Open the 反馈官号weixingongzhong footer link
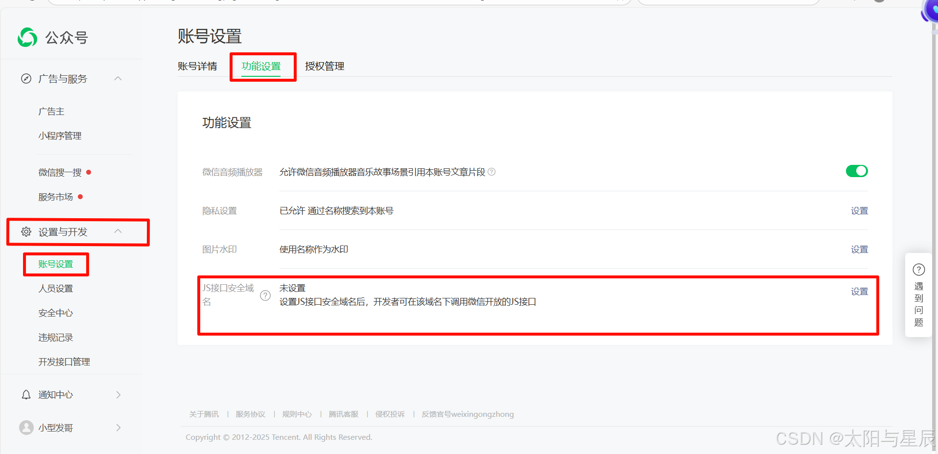 point(468,414)
